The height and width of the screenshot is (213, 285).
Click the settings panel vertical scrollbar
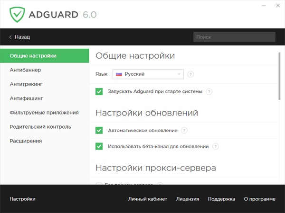pyautogui.click(x=279, y=76)
